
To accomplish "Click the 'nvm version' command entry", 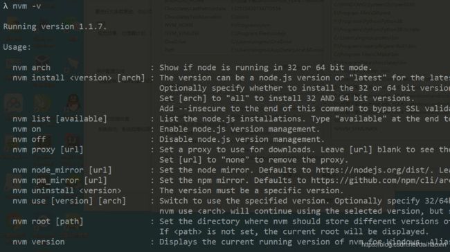I will 39,242.
